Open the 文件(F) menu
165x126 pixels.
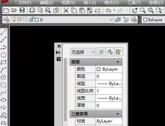pyautogui.click(x=25, y=3)
